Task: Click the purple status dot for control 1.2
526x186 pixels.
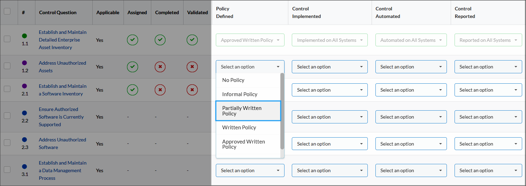Action: coord(24,63)
